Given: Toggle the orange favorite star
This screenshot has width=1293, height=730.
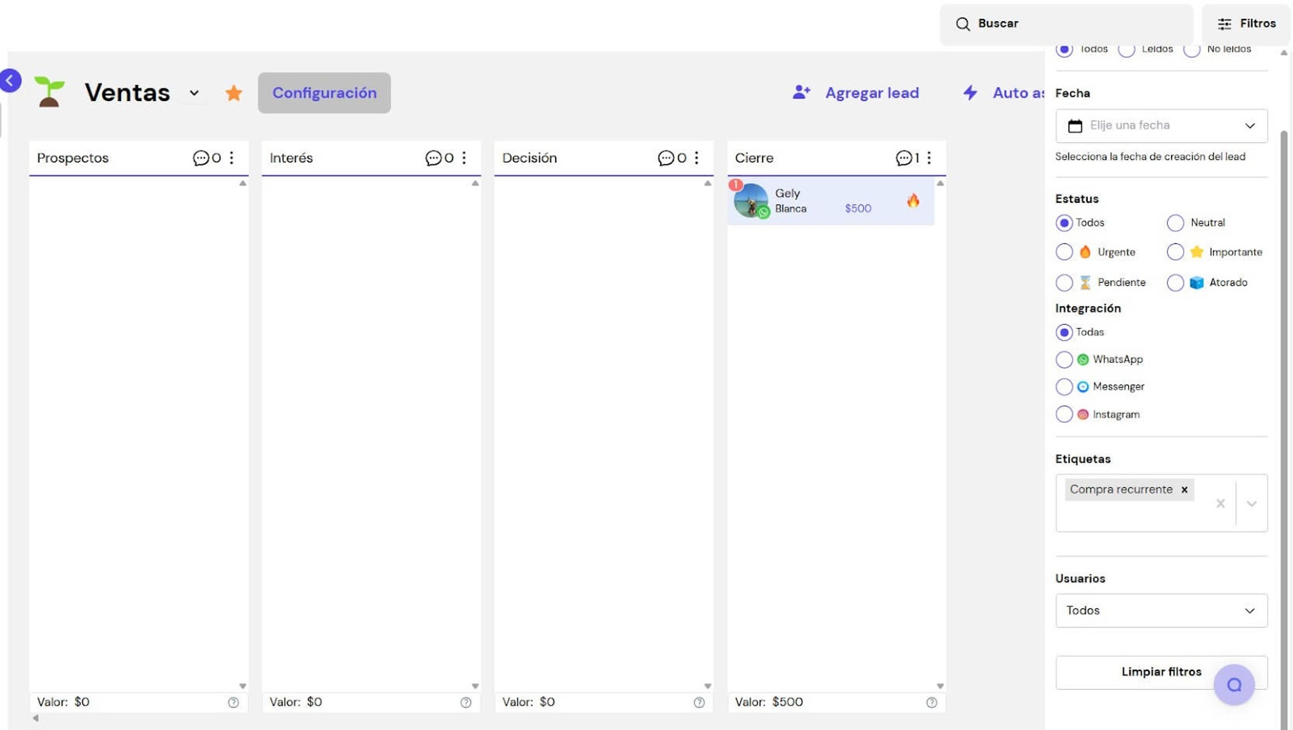Looking at the screenshot, I should pos(233,93).
